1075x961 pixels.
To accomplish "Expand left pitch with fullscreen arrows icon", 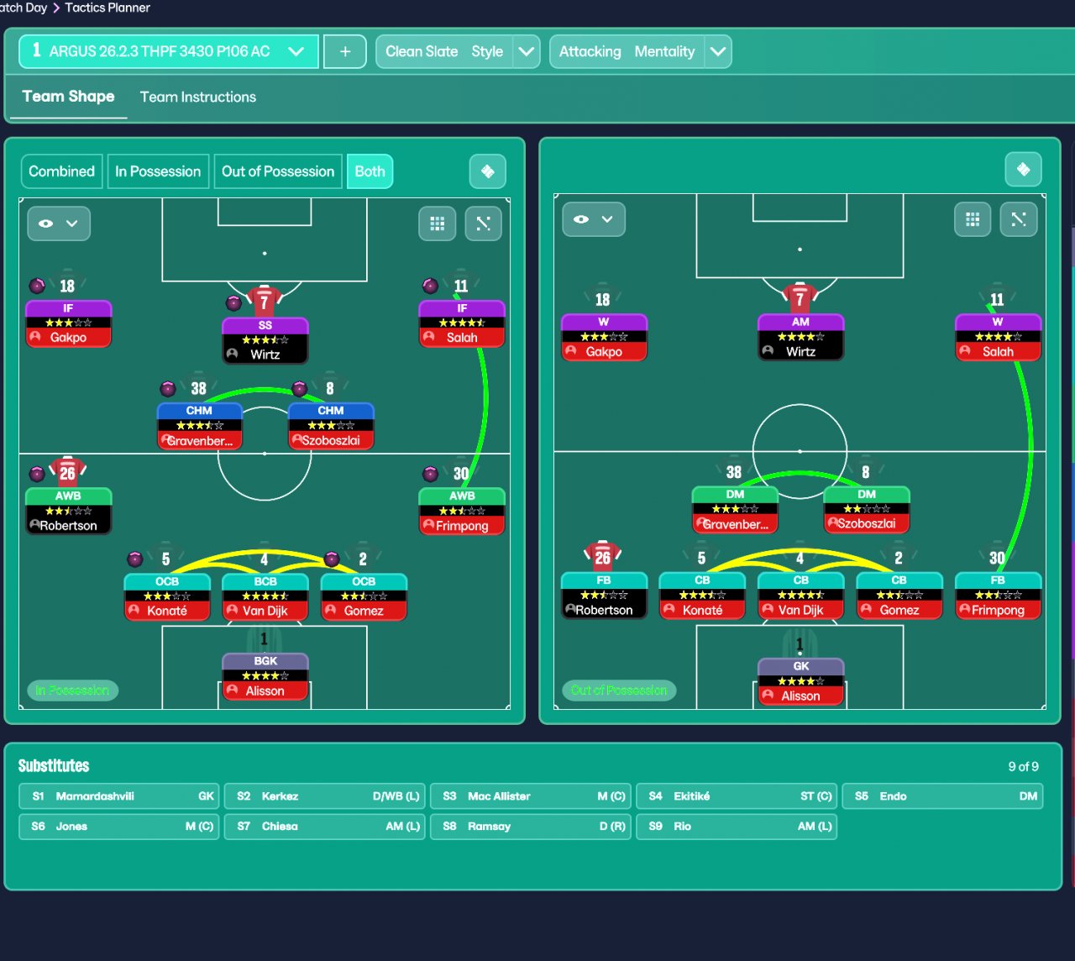I will click(483, 223).
